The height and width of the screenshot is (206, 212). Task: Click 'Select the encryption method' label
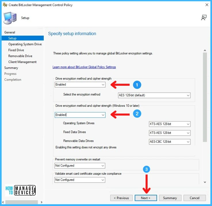(82, 94)
